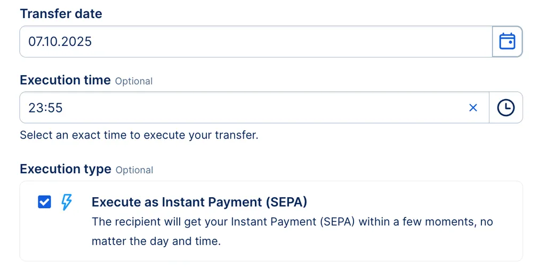
Task: Click the "Execution type" section label
Action: click(x=65, y=169)
